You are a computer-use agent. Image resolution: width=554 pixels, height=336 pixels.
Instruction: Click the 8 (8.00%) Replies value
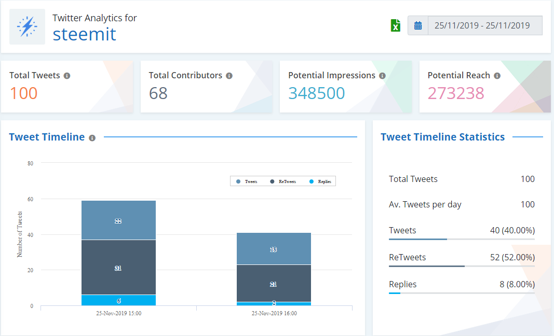click(517, 284)
